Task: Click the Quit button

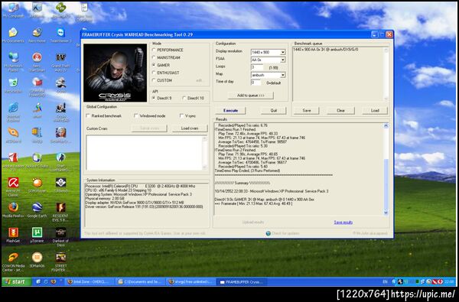Action: point(274,111)
